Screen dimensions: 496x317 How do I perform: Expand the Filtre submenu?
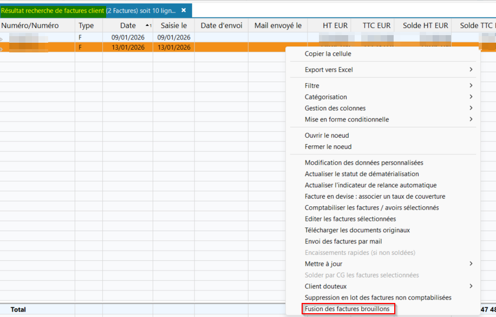coord(312,85)
